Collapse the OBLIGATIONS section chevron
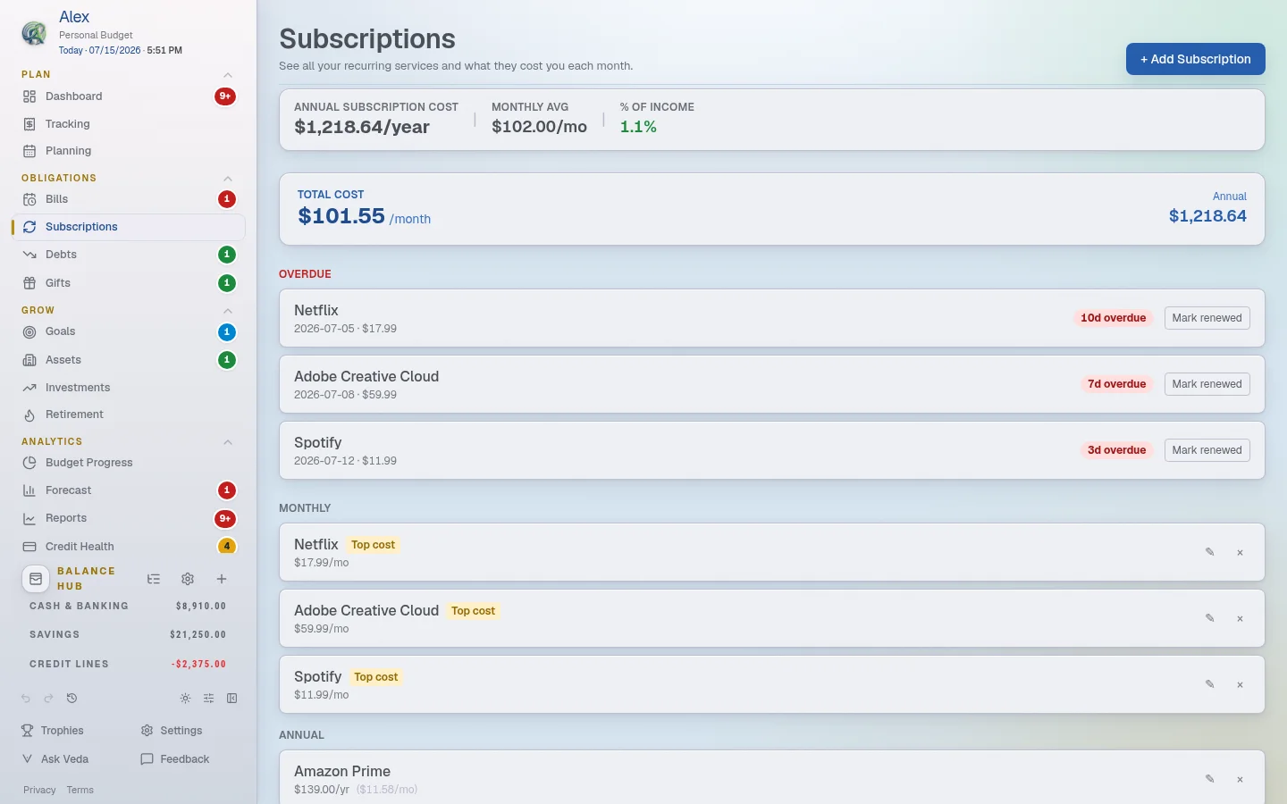Image resolution: width=1287 pixels, height=804 pixels. pyautogui.click(x=228, y=179)
